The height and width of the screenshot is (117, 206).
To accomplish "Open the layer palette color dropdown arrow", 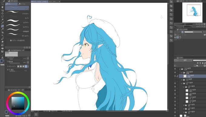I will tap(178, 60).
